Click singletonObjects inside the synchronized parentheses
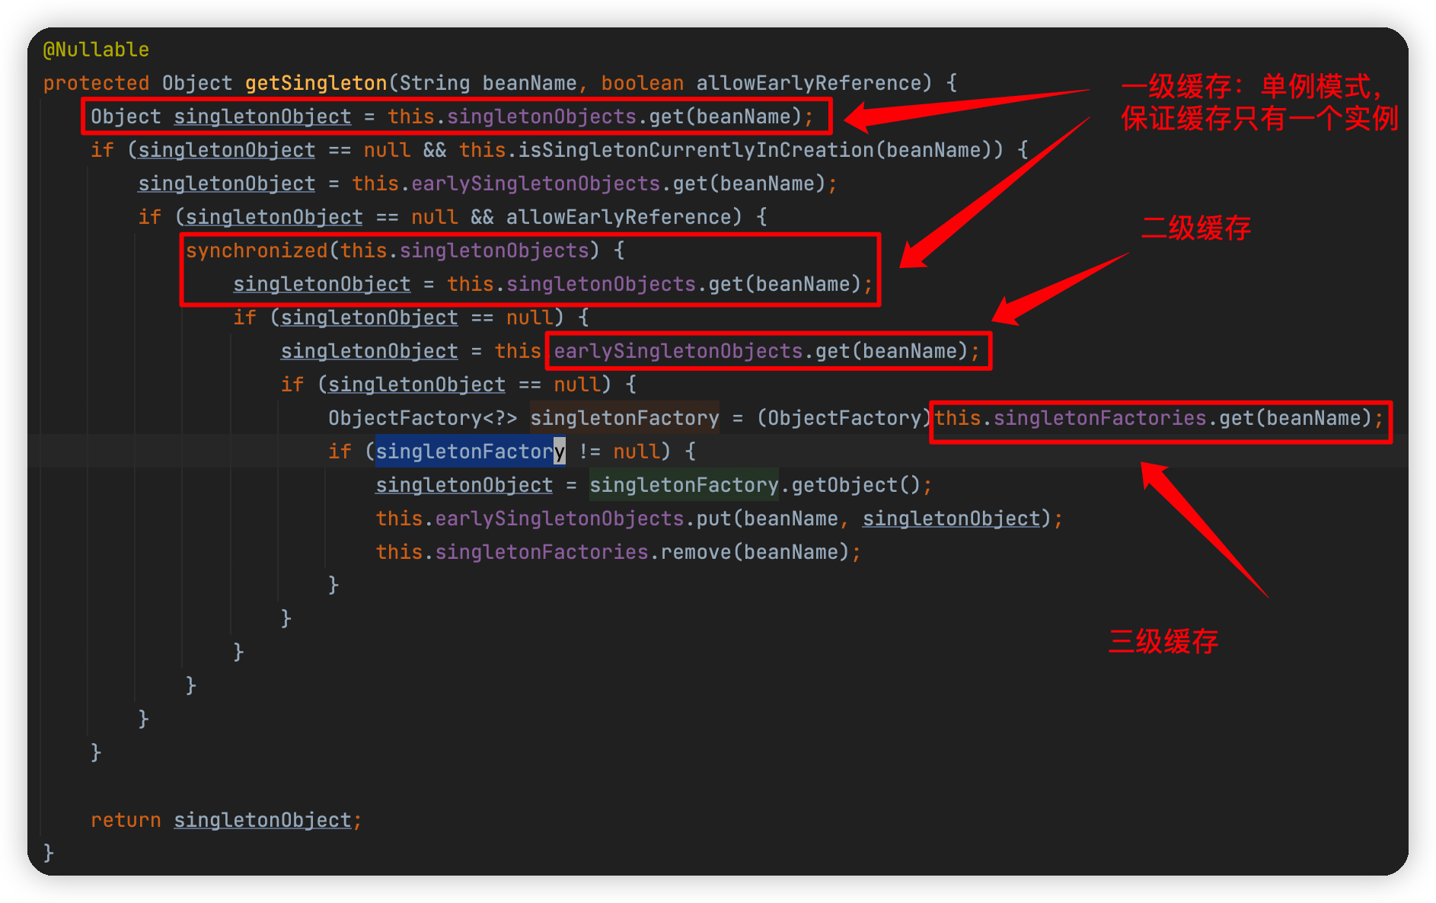 pos(494,250)
